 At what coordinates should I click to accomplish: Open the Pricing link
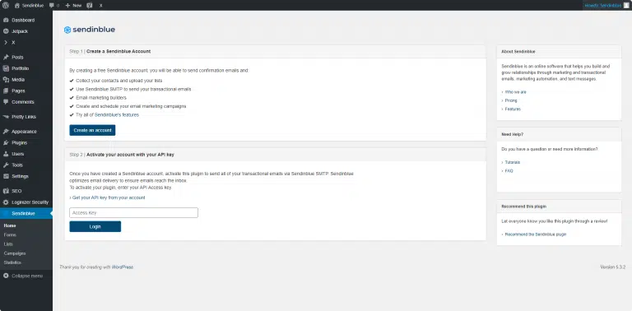511,100
